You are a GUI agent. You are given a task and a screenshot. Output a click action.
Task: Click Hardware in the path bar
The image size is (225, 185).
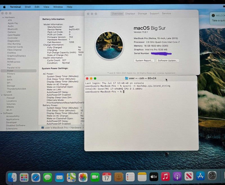[76, 128]
